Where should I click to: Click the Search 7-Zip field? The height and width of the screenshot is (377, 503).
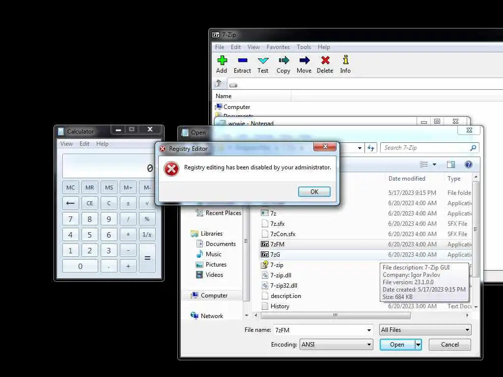click(425, 148)
